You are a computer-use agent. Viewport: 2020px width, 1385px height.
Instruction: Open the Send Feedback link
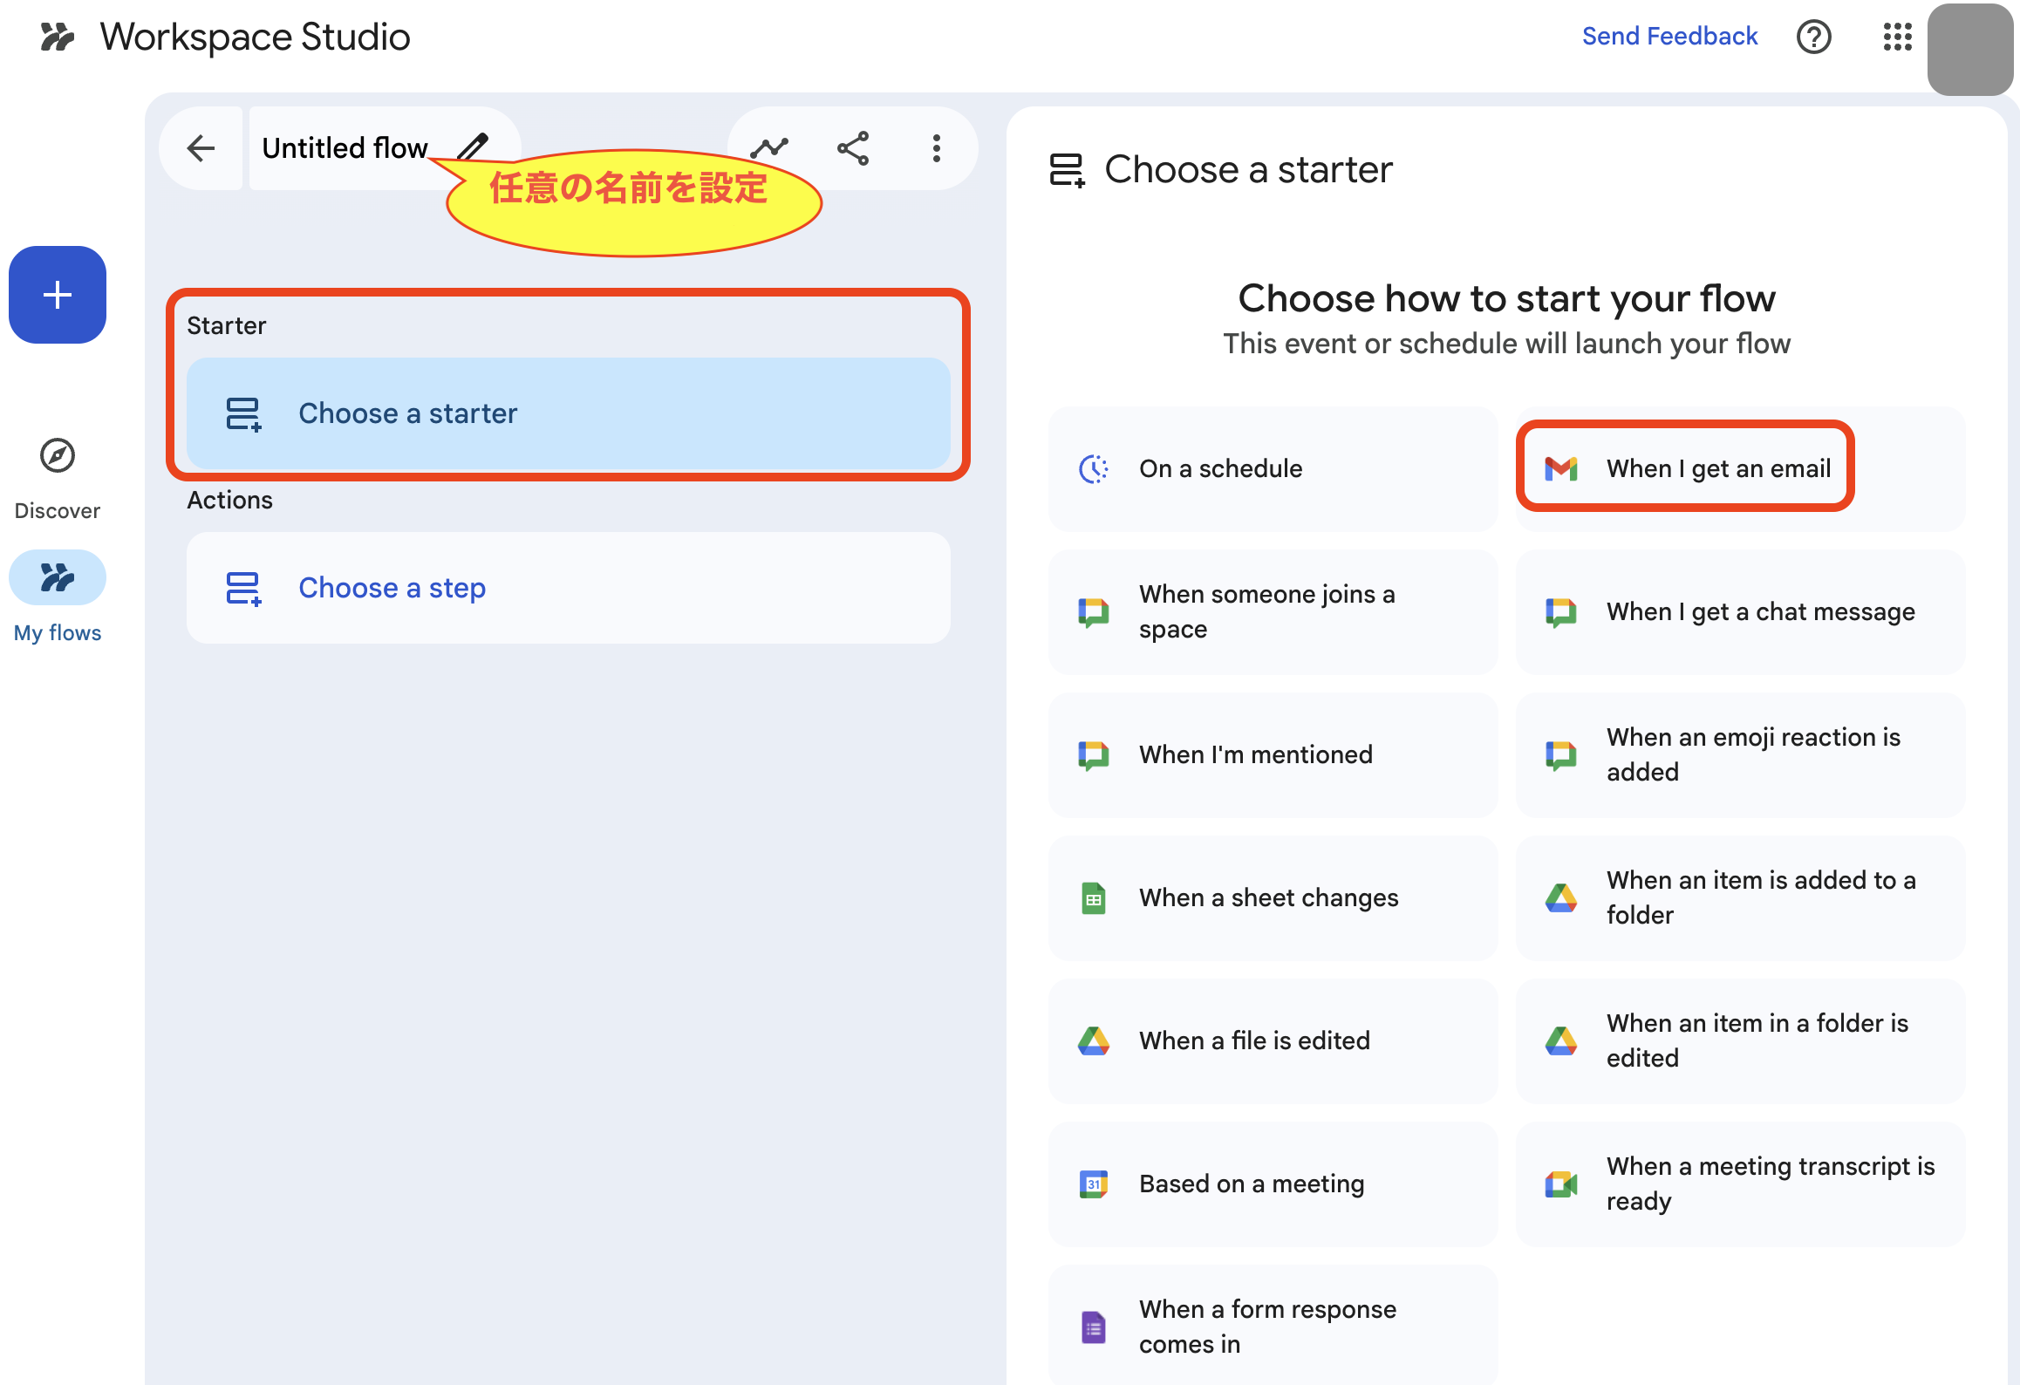(x=1669, y=35)
